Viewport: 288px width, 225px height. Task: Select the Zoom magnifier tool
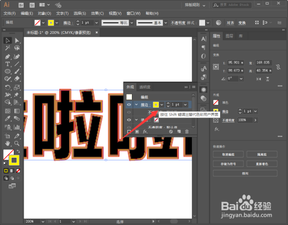click(17, 143)
